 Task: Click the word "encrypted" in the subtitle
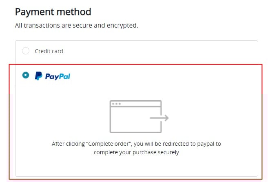(124, 25)
